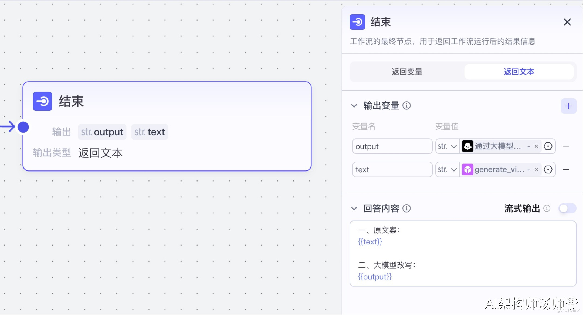Click info icon beside 流式输出
Viewport: 583px width, 315px height.
tap(547, 208)
